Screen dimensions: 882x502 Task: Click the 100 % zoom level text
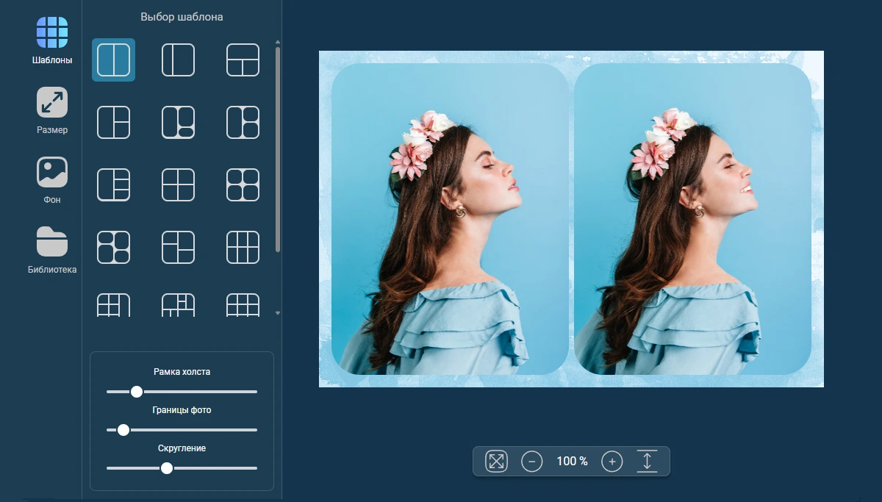click(x=572, y=462)
